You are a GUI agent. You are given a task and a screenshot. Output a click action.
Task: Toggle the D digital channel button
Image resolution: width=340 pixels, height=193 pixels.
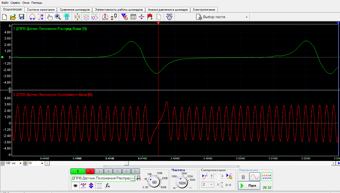tap(135, 171)
